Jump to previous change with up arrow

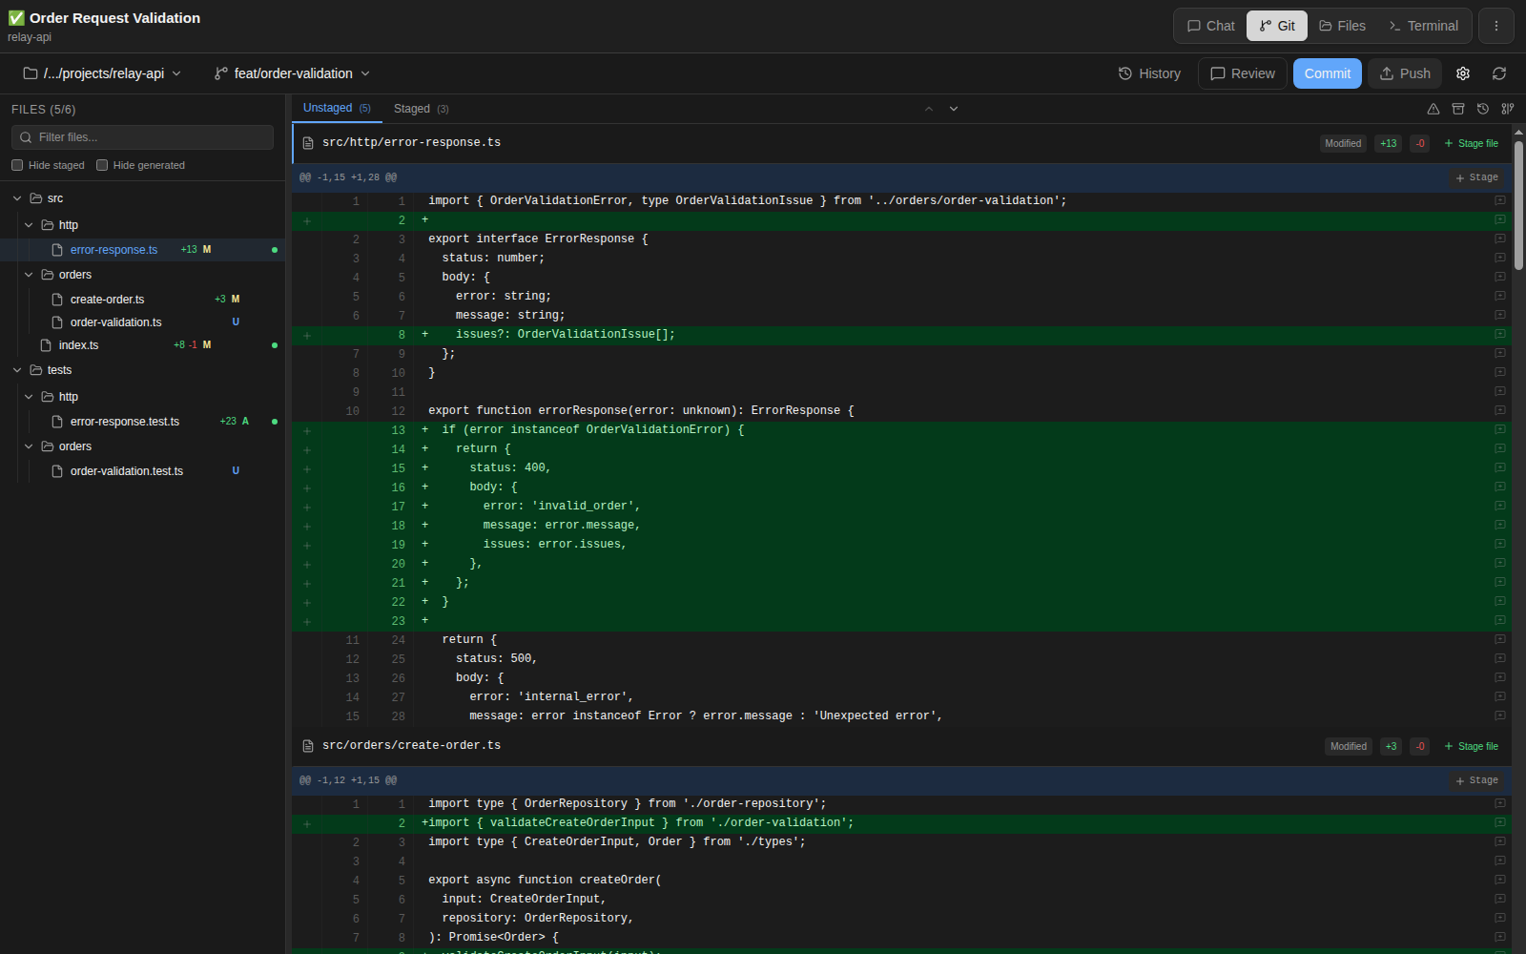tap(929, 109)
